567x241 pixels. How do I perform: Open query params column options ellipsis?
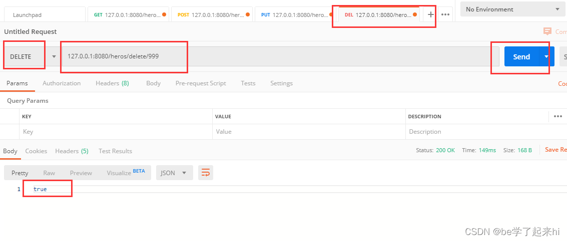coord(557,116)
